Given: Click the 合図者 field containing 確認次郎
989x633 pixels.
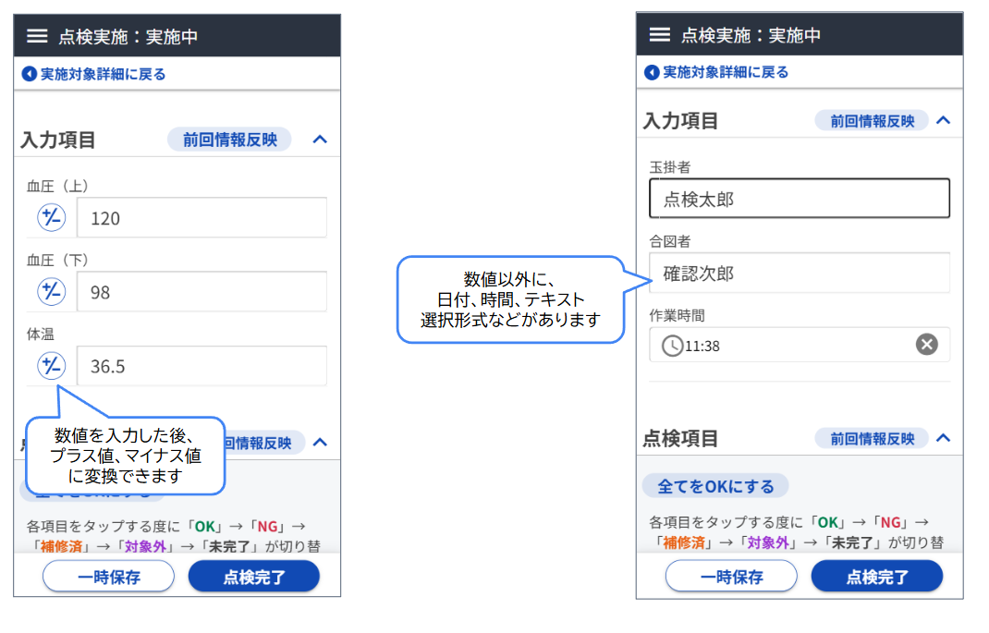Looking at the screenshot, I should click(800, 274).
